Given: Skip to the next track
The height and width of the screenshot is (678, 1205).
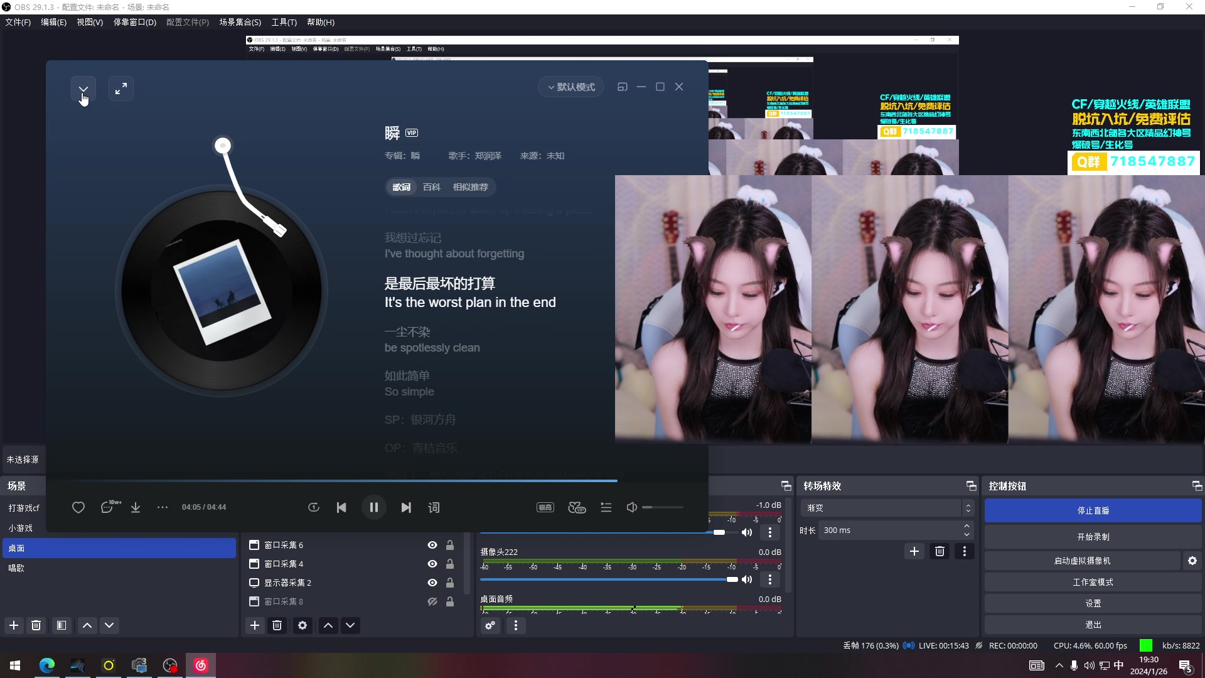Looking at the screenshot, I should [x=406, y=507].
